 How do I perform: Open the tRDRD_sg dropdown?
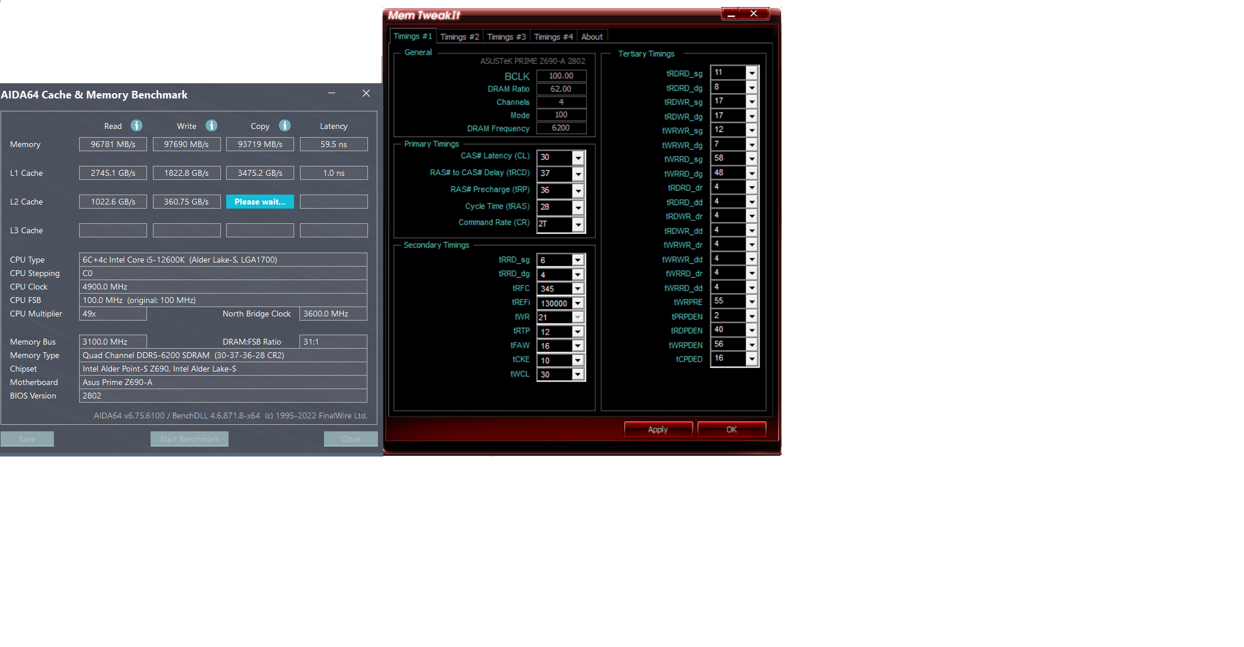[x=752, y=73]
